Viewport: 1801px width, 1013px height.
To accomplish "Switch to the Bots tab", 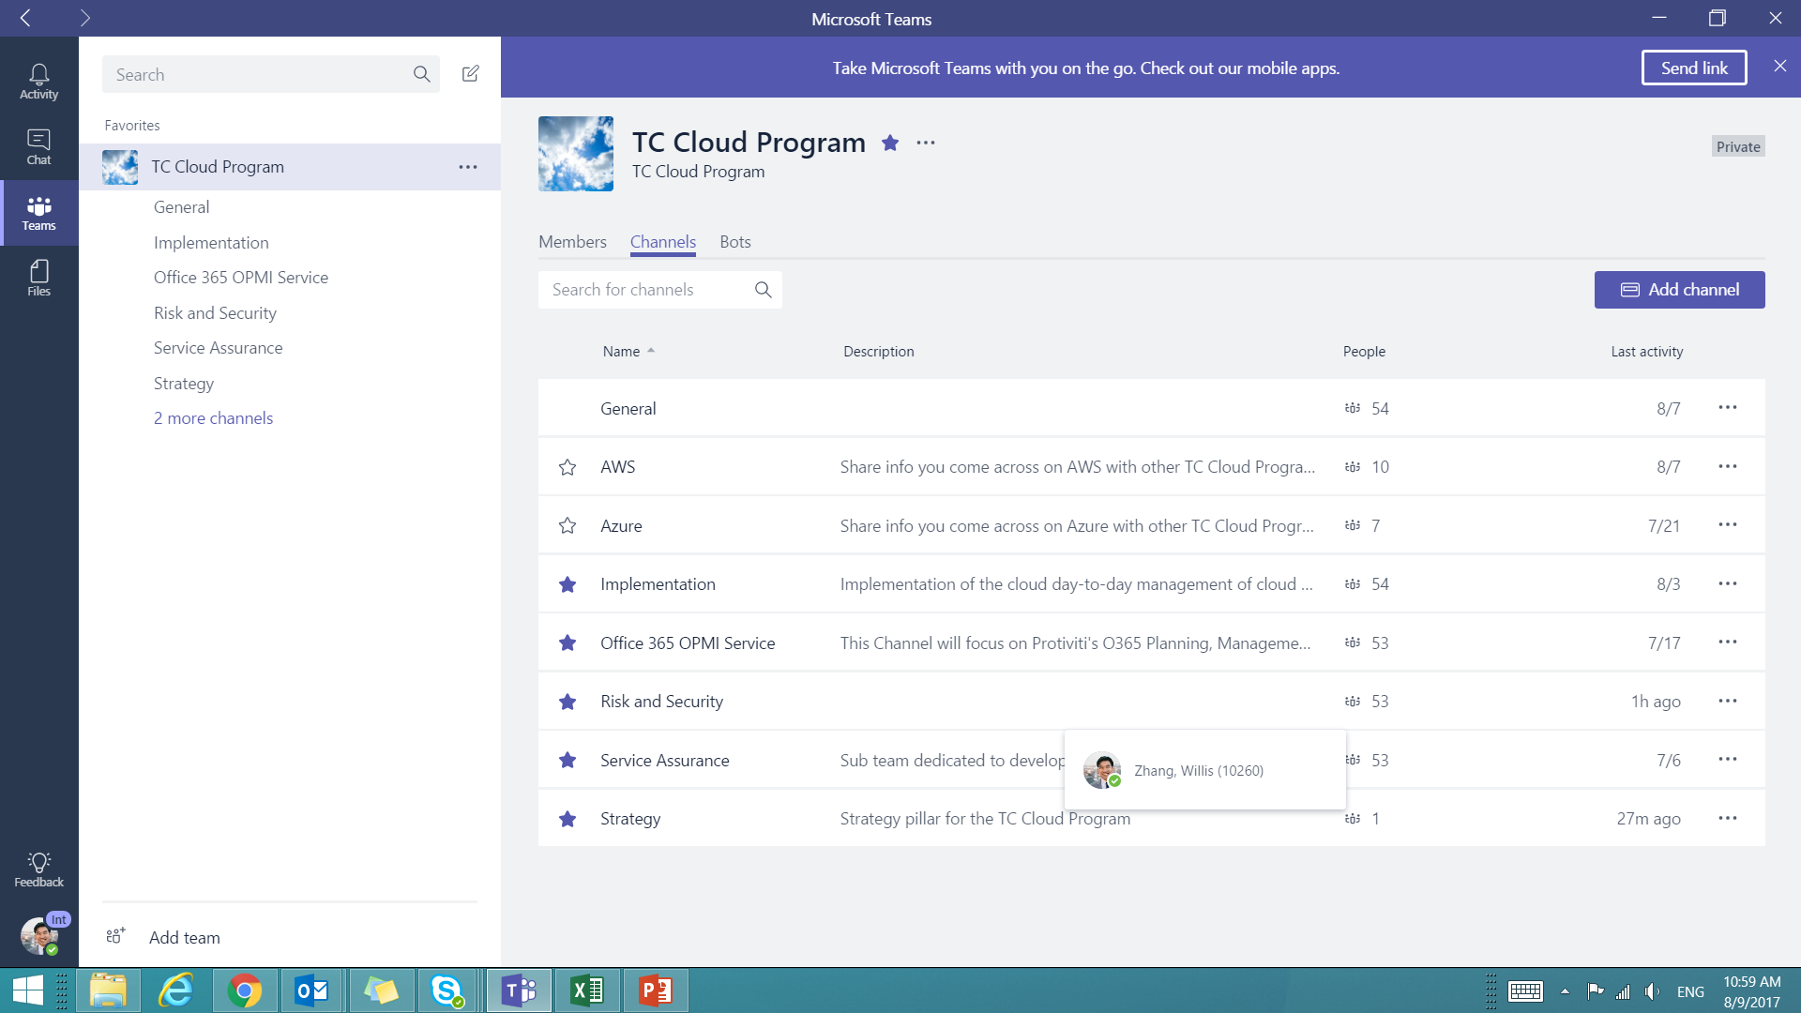I will tap(735, 242).
